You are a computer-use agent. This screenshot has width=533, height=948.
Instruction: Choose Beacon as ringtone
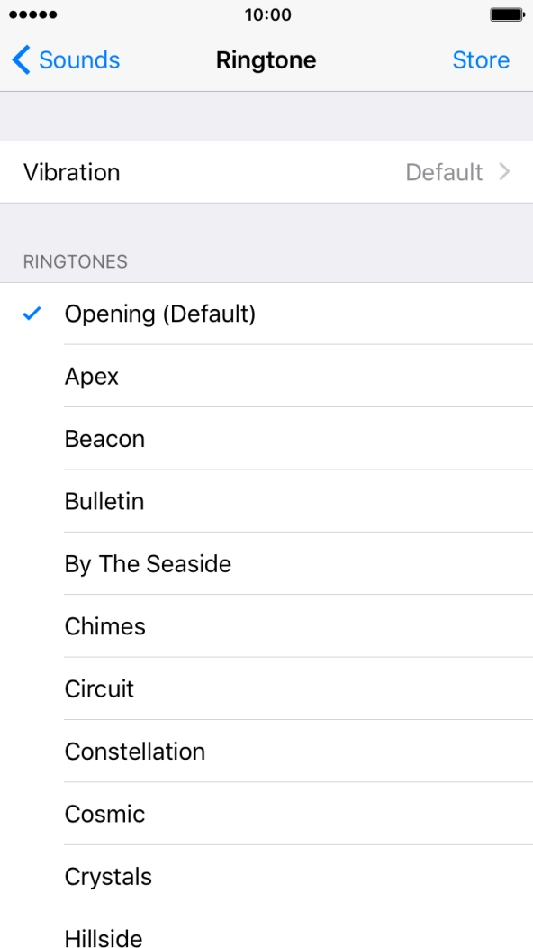coord(104,439)
